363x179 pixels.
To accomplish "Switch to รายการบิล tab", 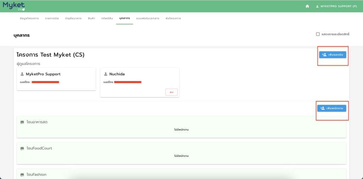I will tap(52, 18).
